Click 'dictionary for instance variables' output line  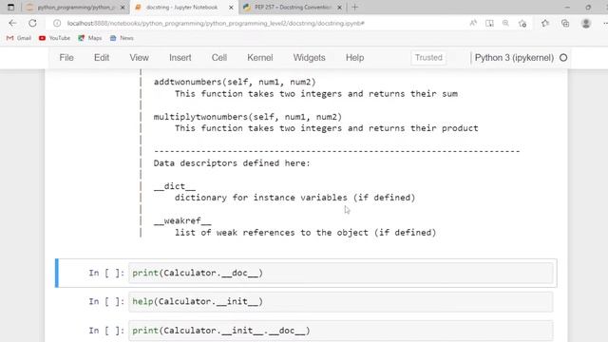coord(294,198)
